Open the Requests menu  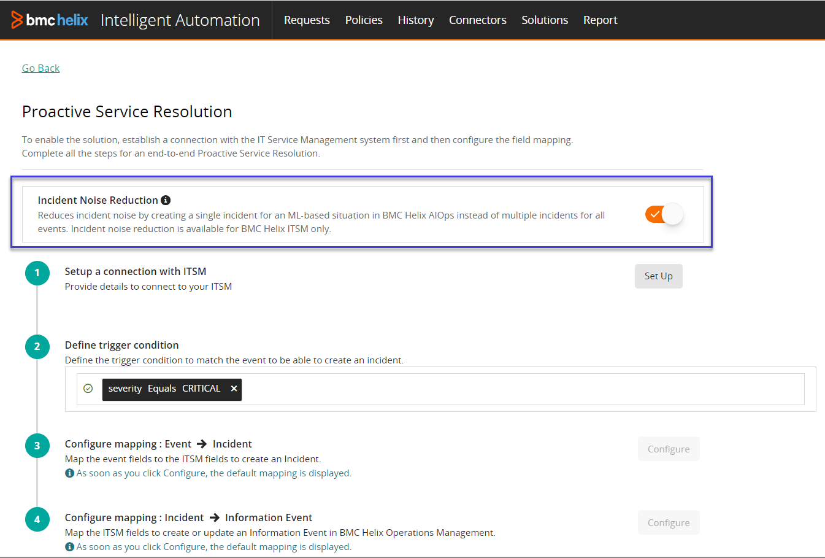coord(307,20)
